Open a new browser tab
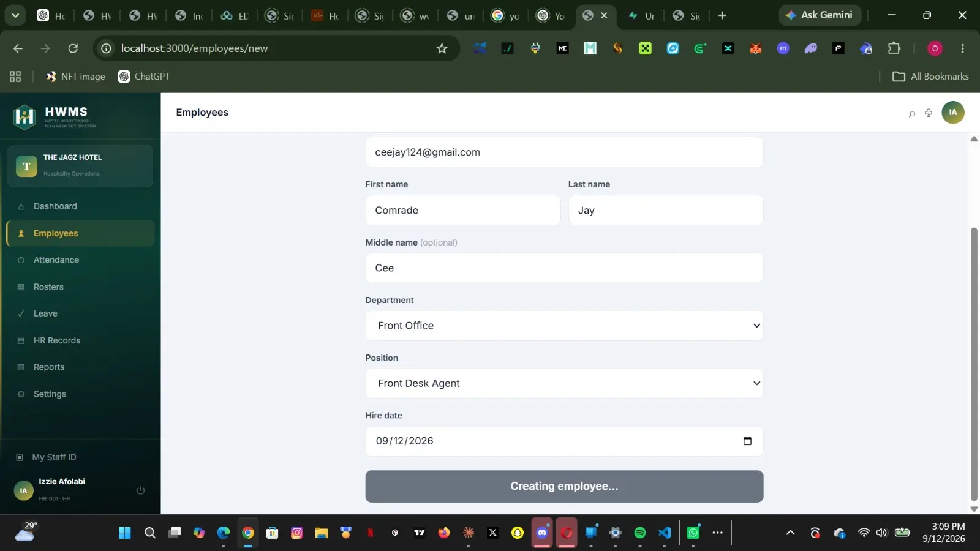The height and width of the screenshot is (551, 980). (x=722, y=15)
